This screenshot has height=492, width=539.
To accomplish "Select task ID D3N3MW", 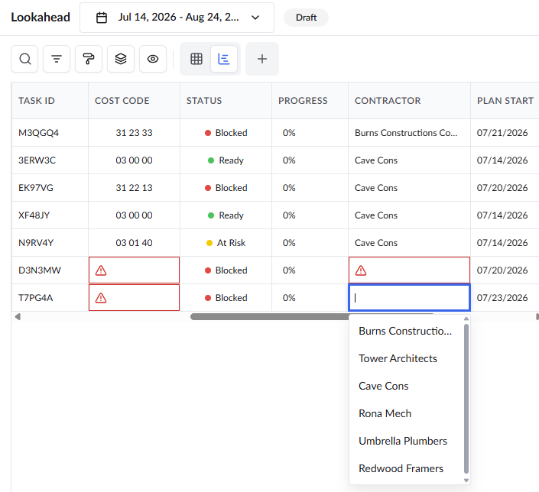I will click(x=40, y=270).
